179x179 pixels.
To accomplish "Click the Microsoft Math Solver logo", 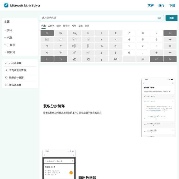I will tap(6, 5).
